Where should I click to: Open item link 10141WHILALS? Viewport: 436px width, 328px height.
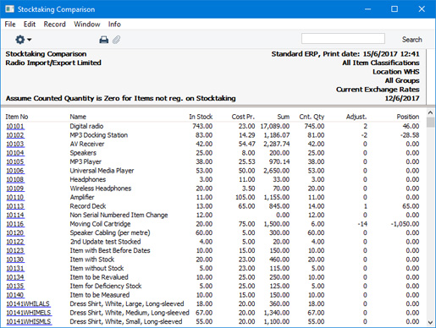[x=28, y=303]
